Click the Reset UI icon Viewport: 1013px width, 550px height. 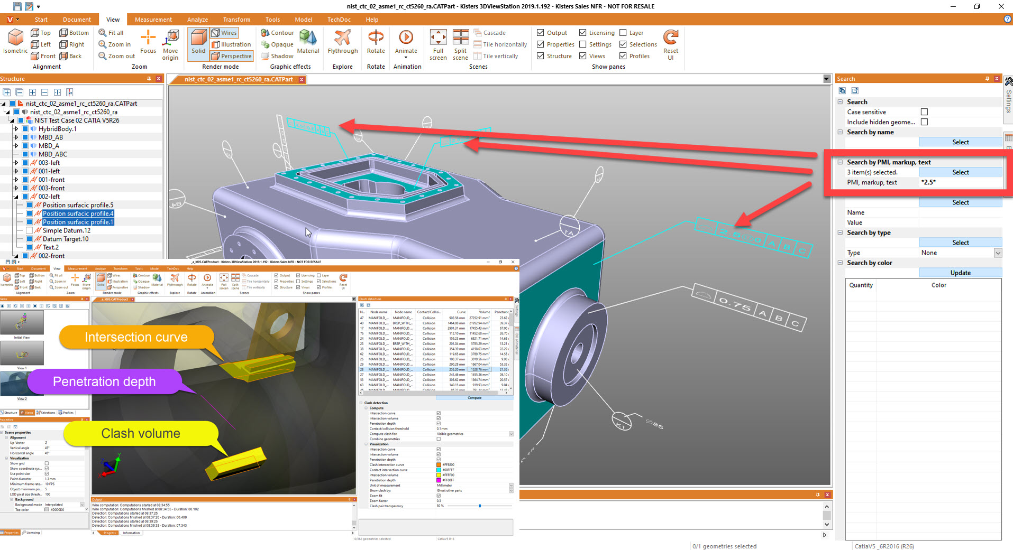[x=671, y=38]
